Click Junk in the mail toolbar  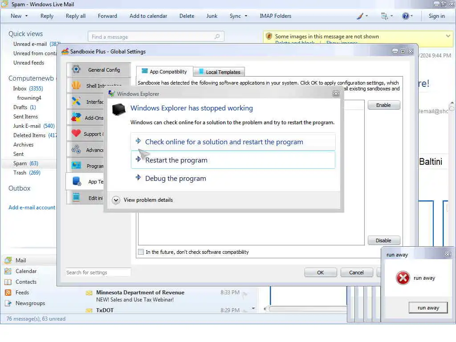[212, 16]
